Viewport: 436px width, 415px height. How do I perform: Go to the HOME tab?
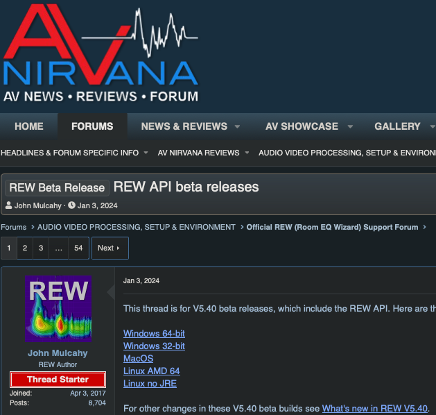pos(29,126)
